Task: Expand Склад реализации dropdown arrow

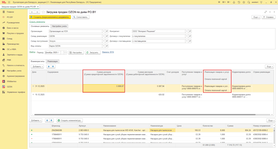Action: (103, 36)
